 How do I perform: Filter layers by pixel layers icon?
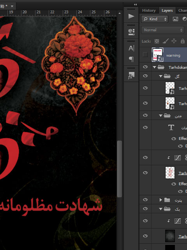coord(175,19)
